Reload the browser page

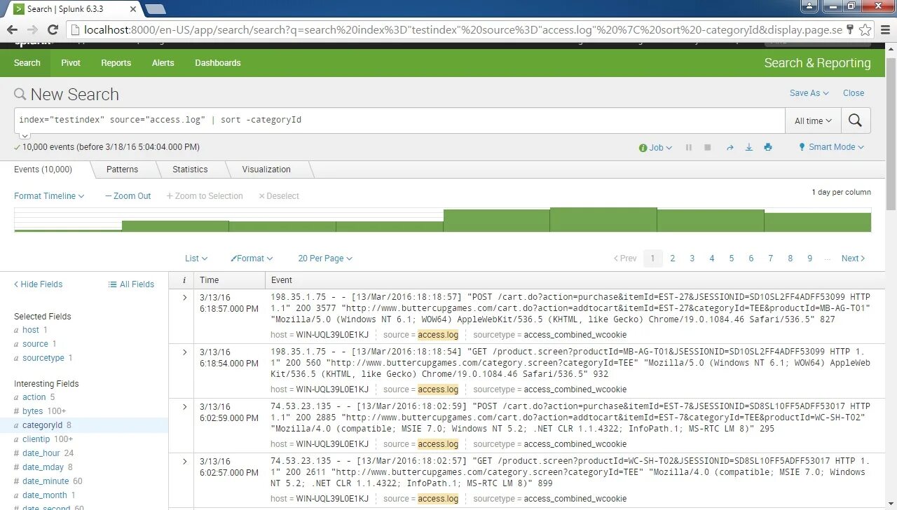pos(53,29)
